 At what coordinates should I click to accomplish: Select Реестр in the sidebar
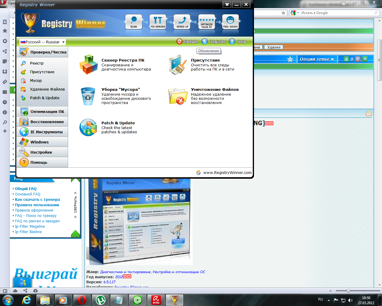click(37, 63)
